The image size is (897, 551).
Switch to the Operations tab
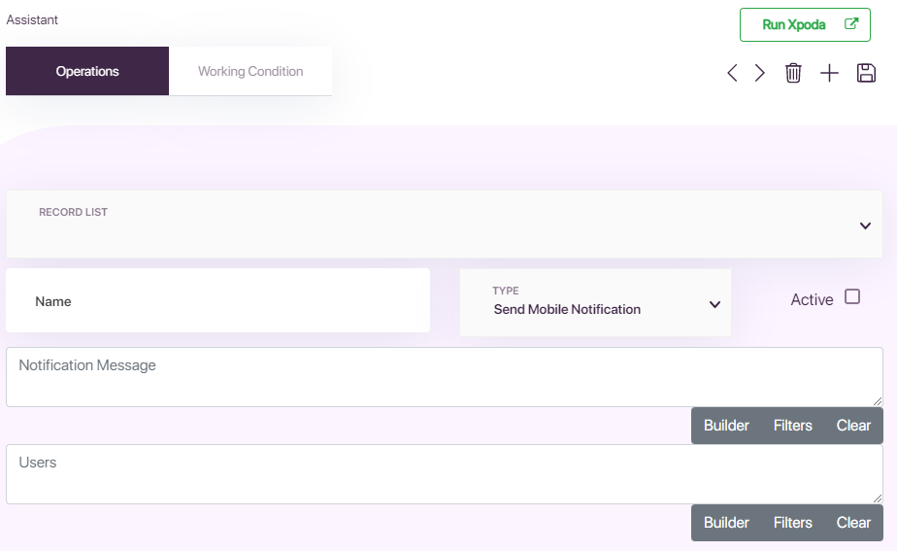click(x=87, y=71)
